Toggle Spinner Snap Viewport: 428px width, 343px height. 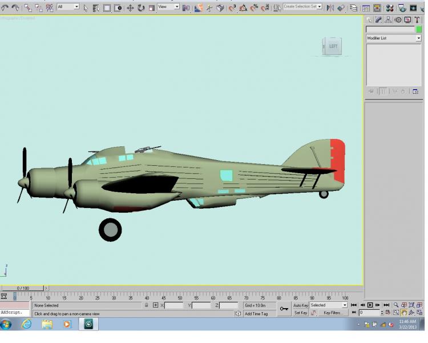[x=265, y=8]
